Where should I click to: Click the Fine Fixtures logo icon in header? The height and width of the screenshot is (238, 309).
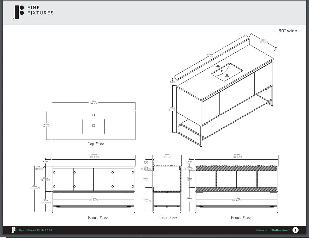[19, 12]
